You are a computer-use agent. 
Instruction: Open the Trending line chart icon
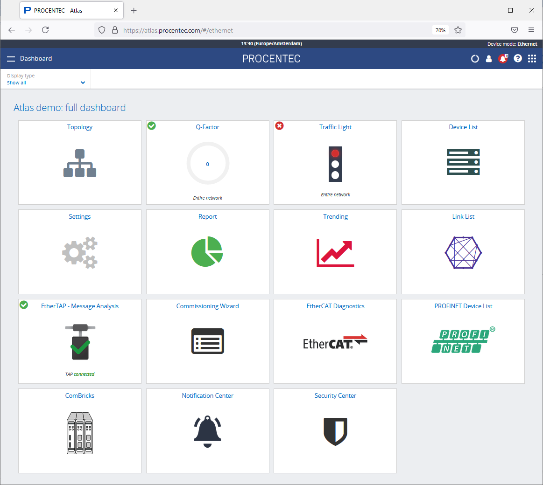(x=335, y=253)
